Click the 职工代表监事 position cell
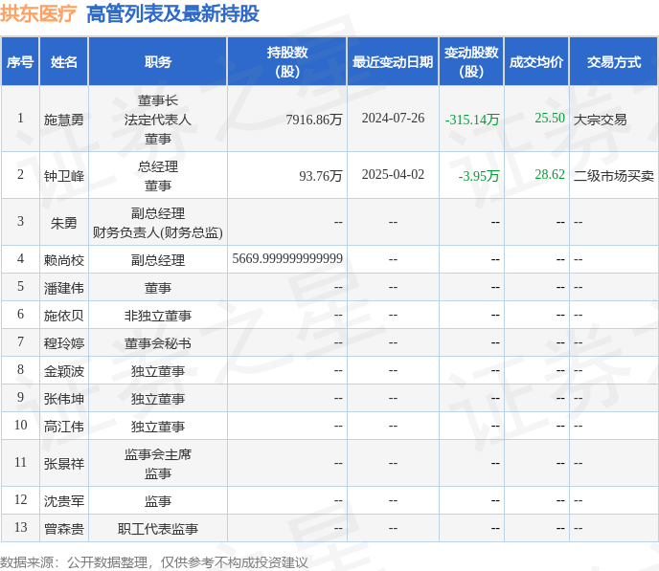The image size is (659, 571). point(158,529)
